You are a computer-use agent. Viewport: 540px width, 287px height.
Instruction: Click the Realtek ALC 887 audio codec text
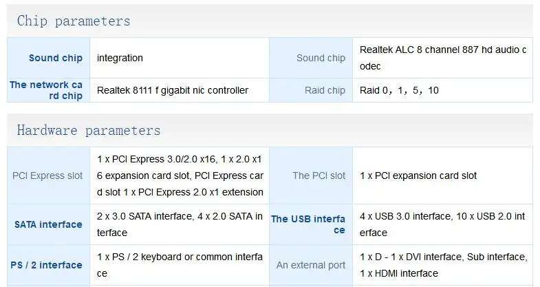[x=443, y=58]
